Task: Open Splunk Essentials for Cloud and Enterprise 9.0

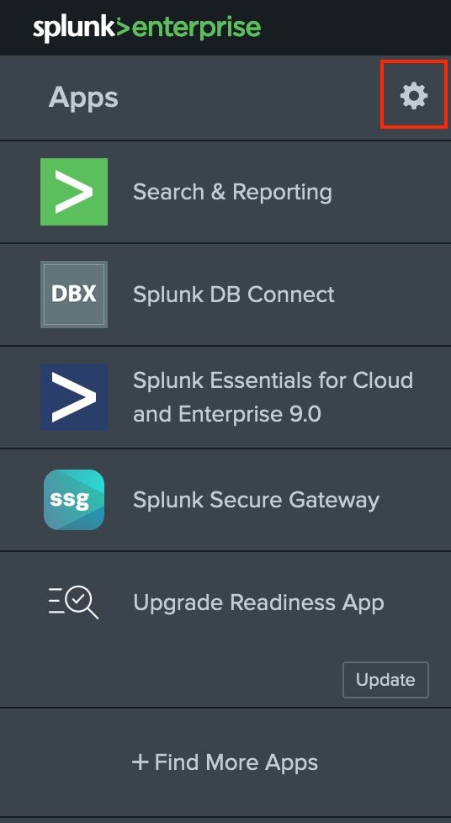Action: (x=225, y=397)
